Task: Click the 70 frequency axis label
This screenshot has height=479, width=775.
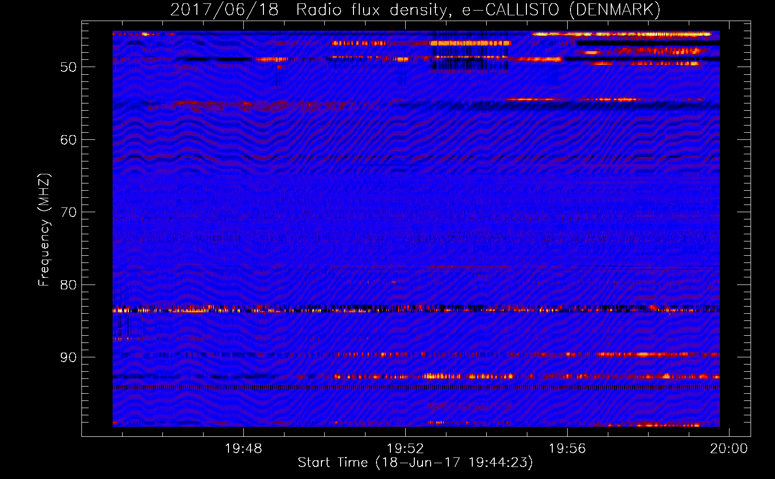Action: 68,212
